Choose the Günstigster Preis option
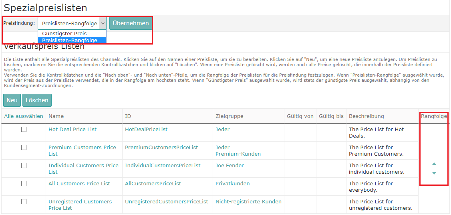The width and height of the screenshot is (451, 215). (64, 34)
